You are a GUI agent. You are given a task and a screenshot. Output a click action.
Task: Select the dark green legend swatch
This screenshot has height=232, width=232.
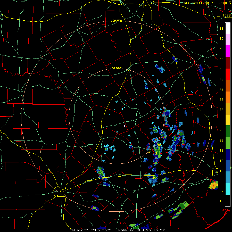click(x=228, y=131)
